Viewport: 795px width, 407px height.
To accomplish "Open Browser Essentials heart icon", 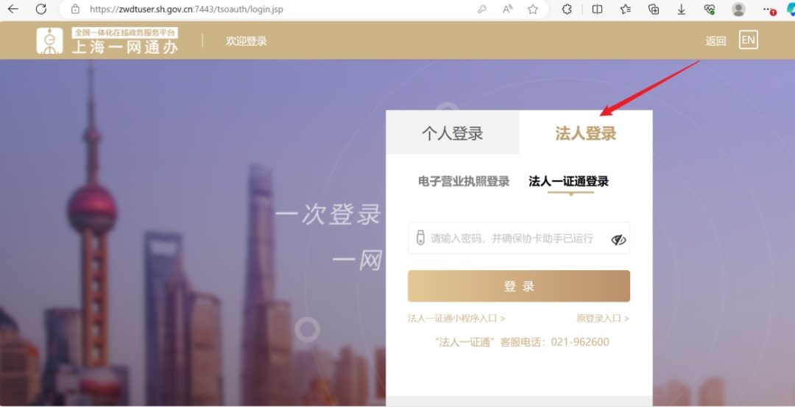I will [x=709, y=10].
